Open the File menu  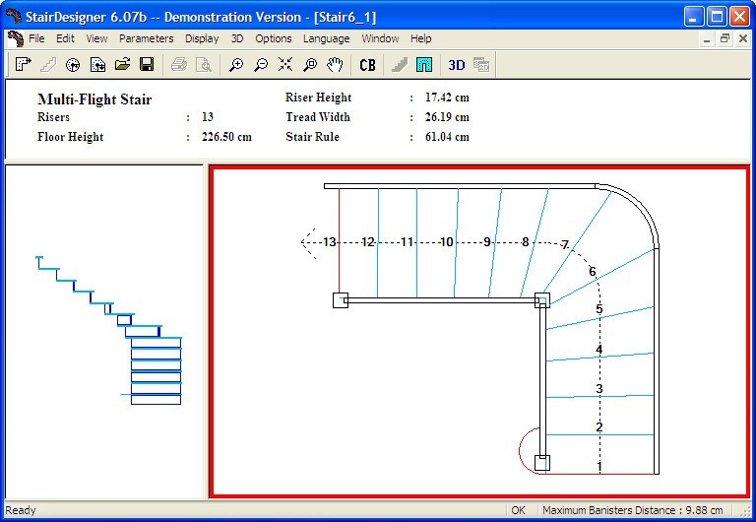36,38
